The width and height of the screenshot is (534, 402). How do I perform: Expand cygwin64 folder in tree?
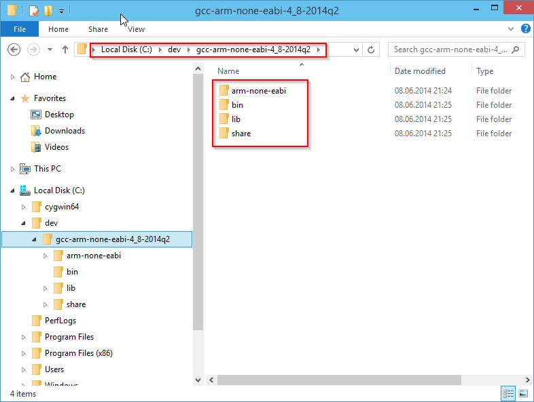tap(23, 207)
